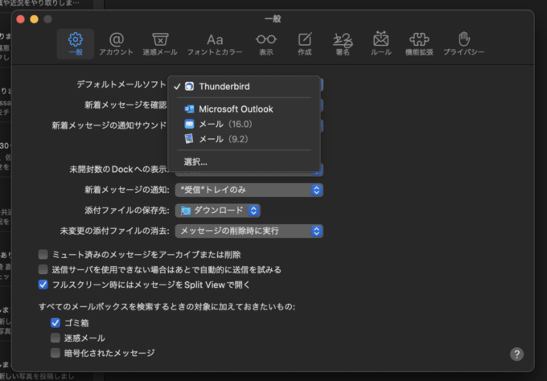Viewport: 547px width, 381px height.
Task: Check the 暗号化されたメッセージ checkbox
Action: 56,353
